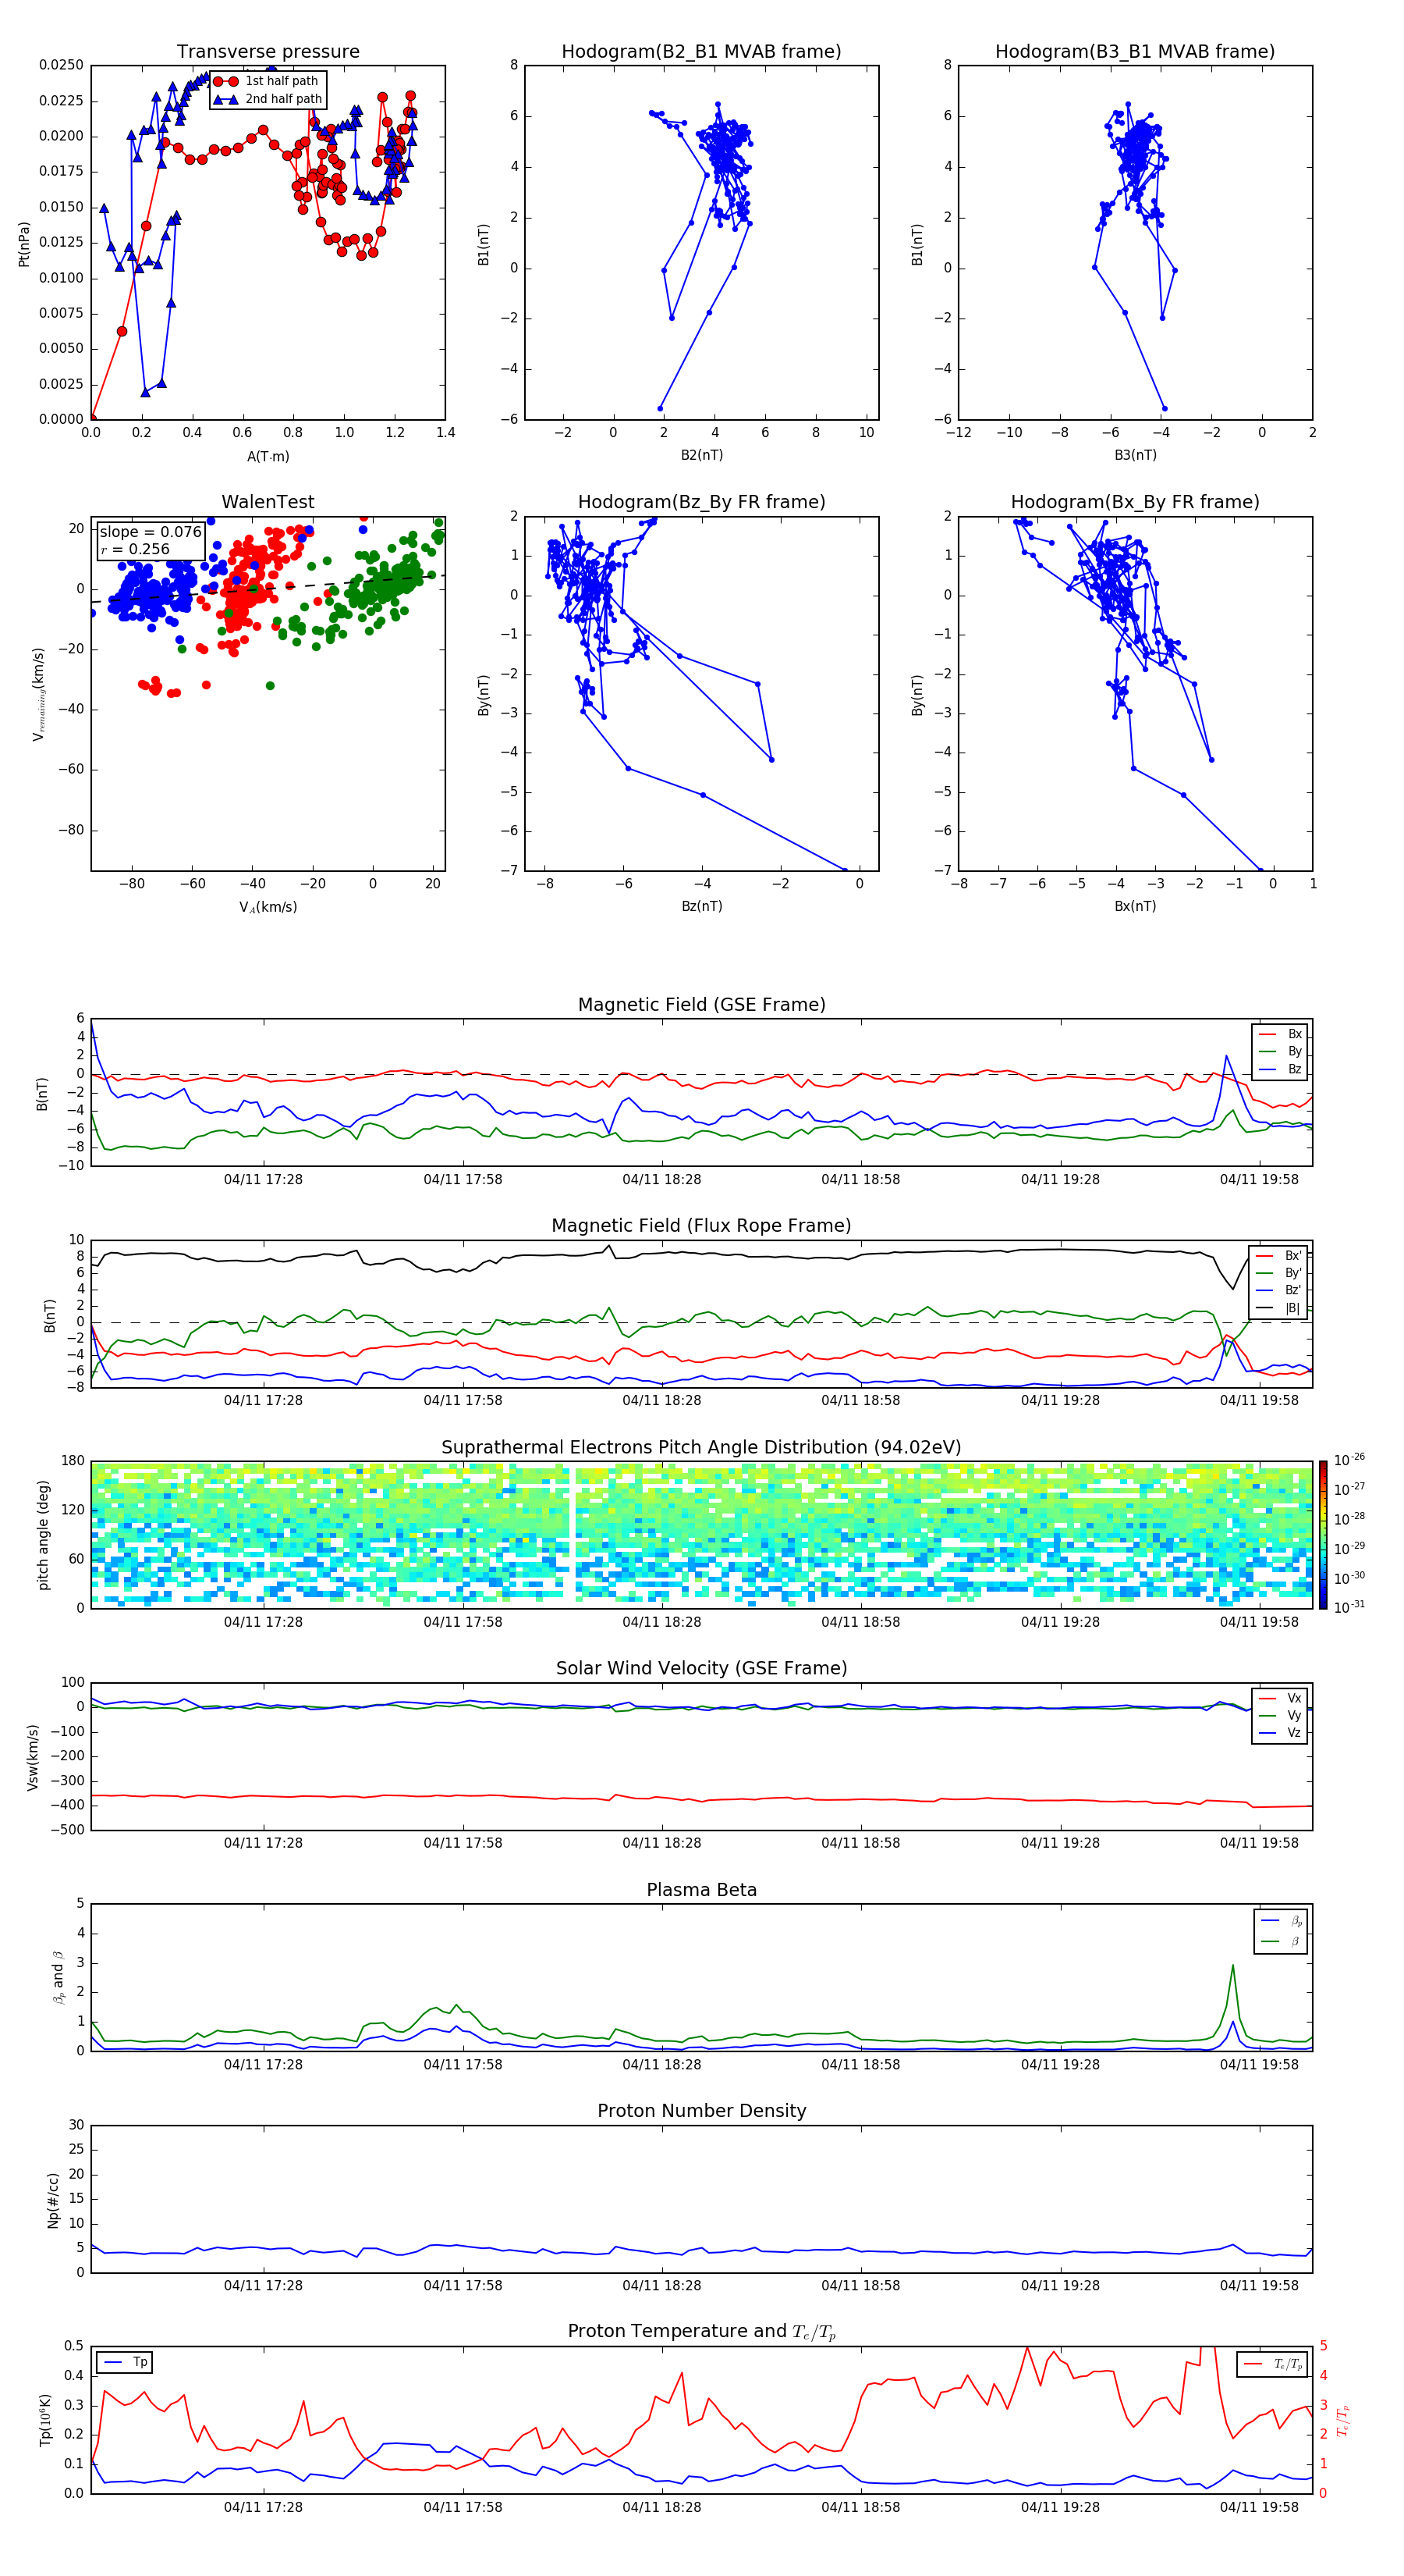Click the 'Tp(10^6K)' axis label

coord(46,2421)
